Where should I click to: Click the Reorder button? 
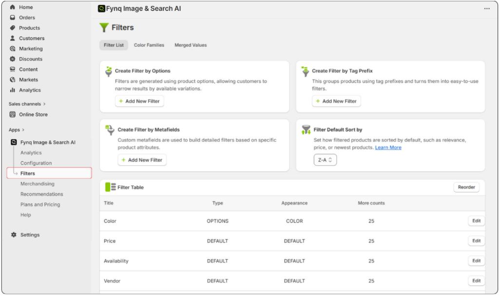point(466,187)
